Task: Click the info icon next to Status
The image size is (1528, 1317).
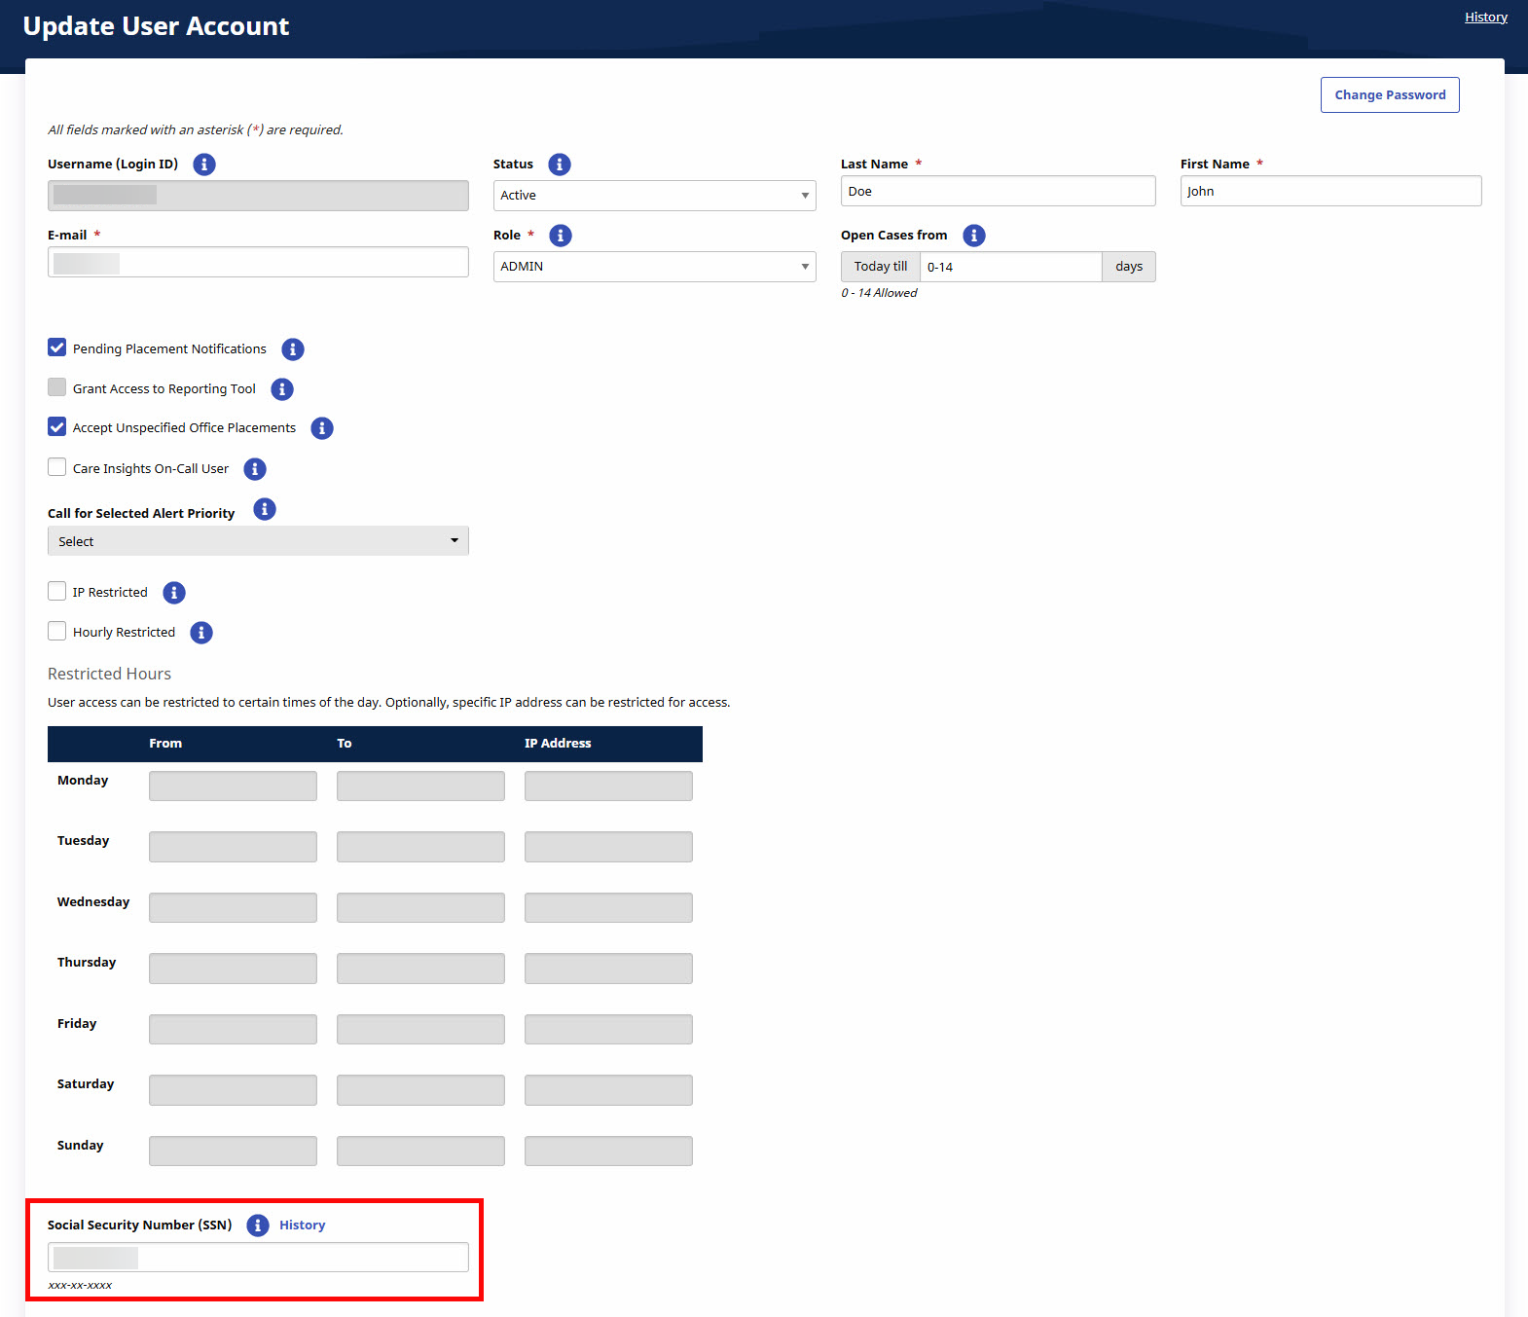Action: click(559, 165)
